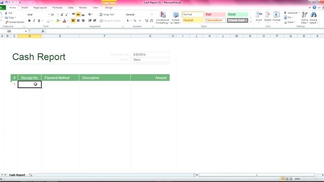Apply the Calculation cell style

215,20
